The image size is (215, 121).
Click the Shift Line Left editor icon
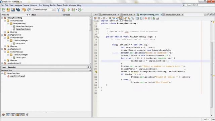pos(137,18)
